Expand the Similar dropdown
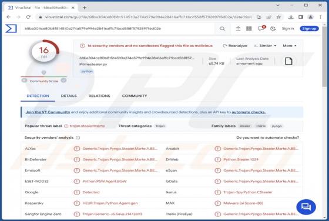This screenshot has width=329, height=221. [x=265, y=45]
